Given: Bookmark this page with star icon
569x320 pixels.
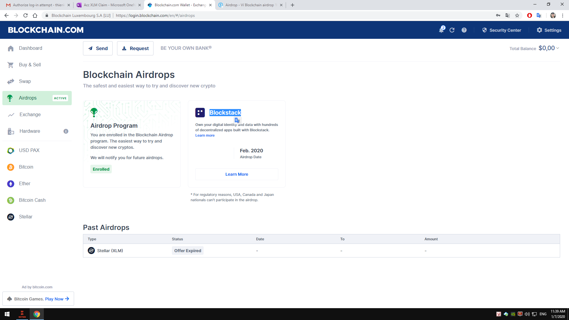Looking at the screenshot, I should [517, 15].
